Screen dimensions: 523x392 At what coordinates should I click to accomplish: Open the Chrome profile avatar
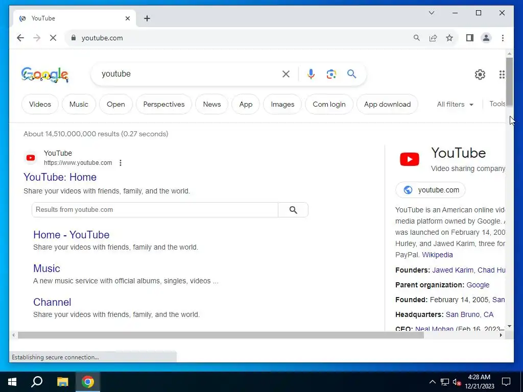click(x=486, y=38)
